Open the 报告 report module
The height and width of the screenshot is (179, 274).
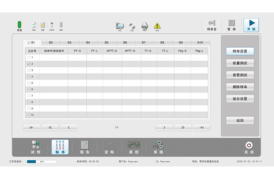coord(85,147)
